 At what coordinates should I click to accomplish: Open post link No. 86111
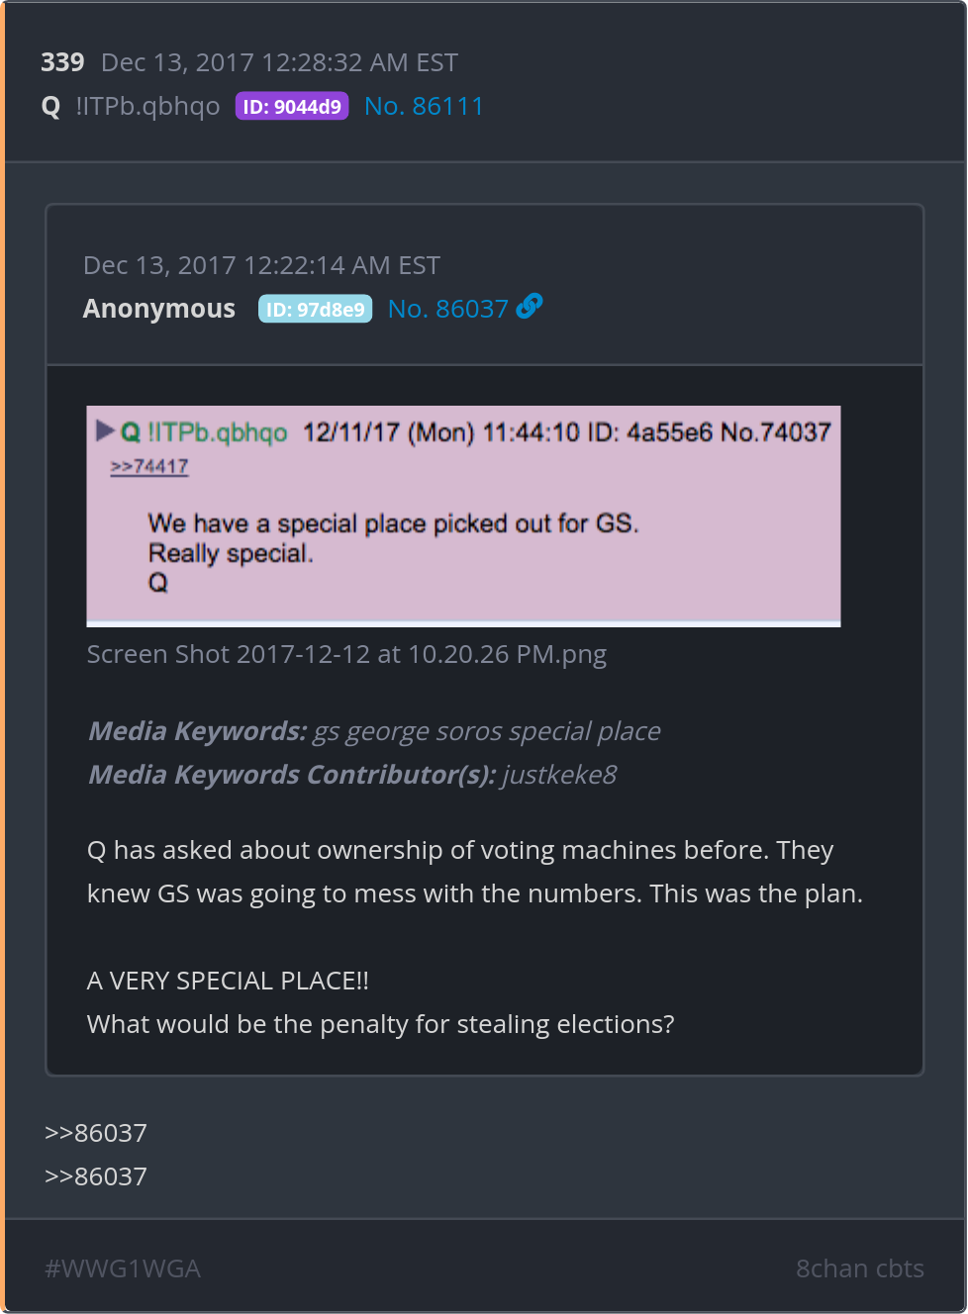(x=424, y=106)
